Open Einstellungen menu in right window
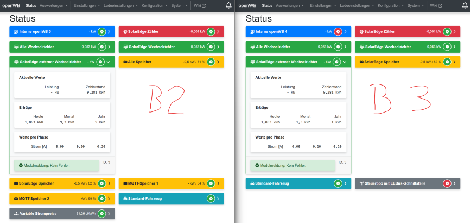 (x=322, y=5)
